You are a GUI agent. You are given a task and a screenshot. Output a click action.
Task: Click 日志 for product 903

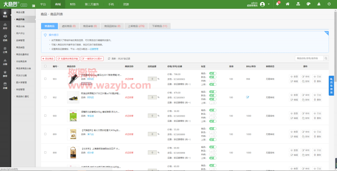[x=317, y=76]
